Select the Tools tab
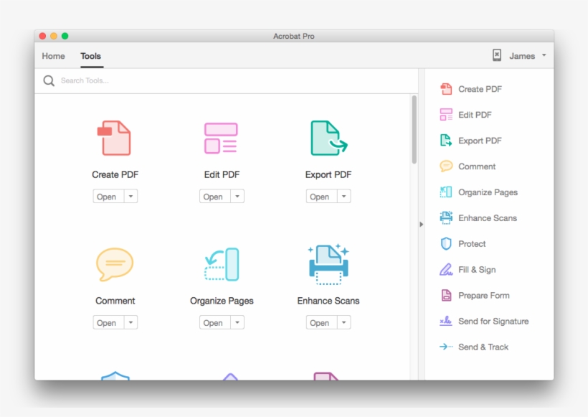588x417 pixels. [x=91, y=56]
